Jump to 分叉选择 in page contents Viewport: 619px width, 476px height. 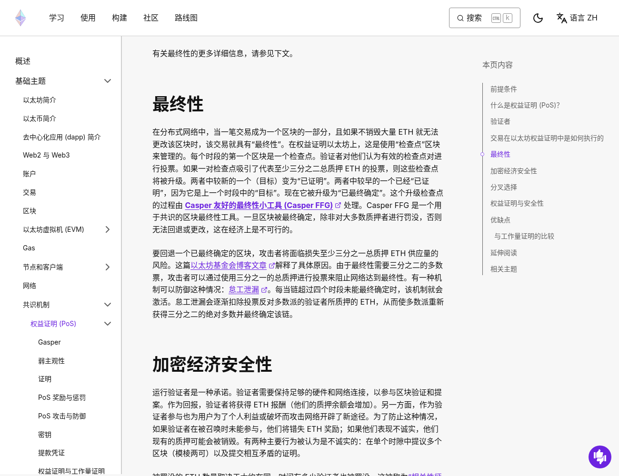504,187
